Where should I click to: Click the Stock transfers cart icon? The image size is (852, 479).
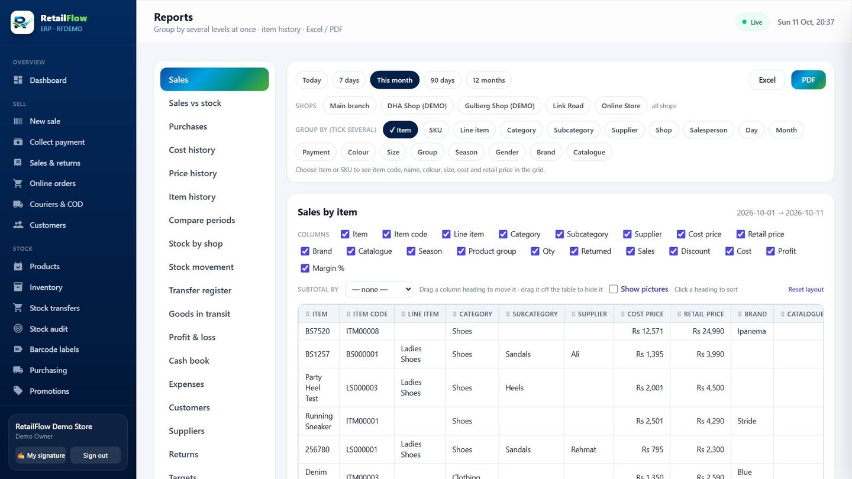pyautogui.click(x=18, y=308)
